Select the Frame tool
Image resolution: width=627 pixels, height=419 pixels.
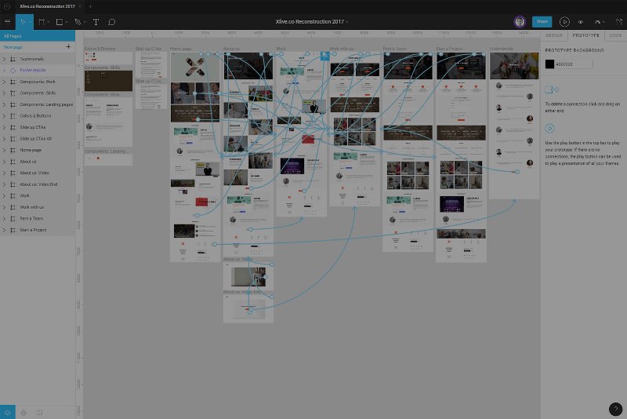(42, 22)
